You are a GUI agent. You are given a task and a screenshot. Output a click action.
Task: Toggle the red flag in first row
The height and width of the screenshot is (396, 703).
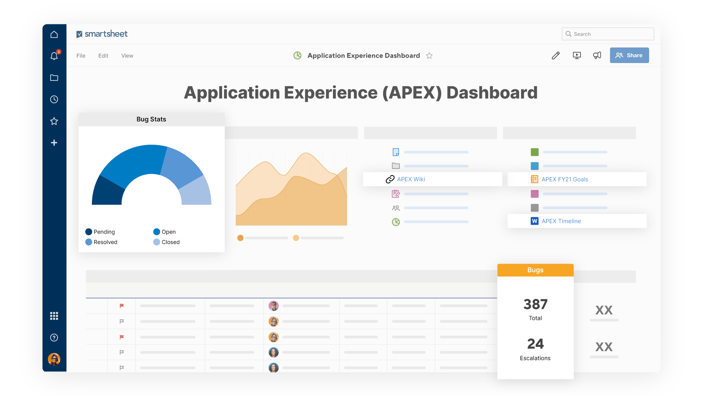pos(122,306)
